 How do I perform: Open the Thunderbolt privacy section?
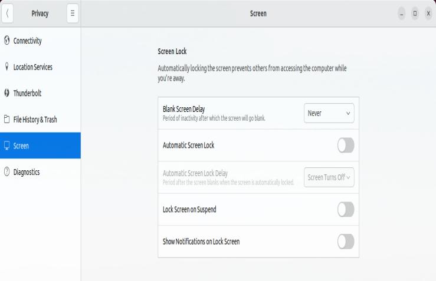(x=28, y=93)
